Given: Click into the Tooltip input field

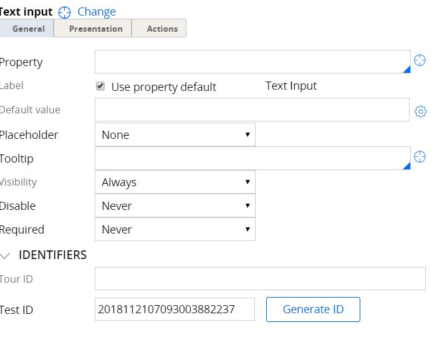Looking at the screenshot, I should point(252,158).
